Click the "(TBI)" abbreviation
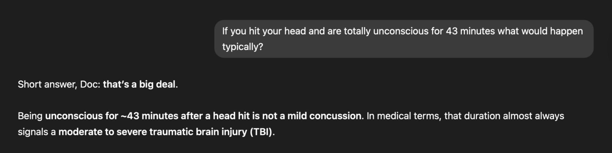 click(x=261, y=132)
